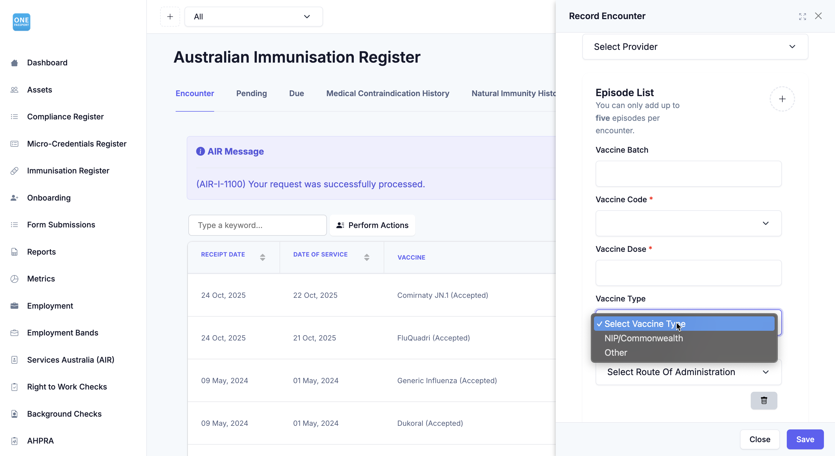Switch to the Due tab
The height and width of the screenshot is (456, 835).
(296, 93)
